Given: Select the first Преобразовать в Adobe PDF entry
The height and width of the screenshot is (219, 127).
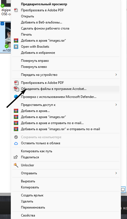Looking at the screenshot, I should (x=66, y=10).
